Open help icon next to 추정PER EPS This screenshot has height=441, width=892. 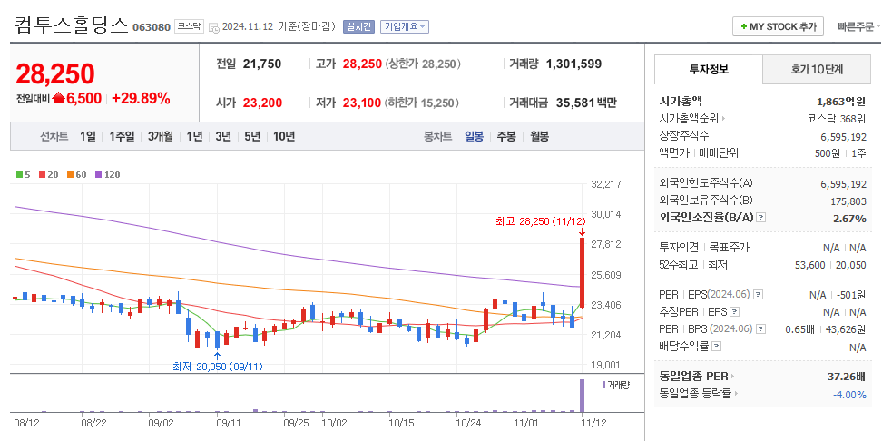[734, 312]
